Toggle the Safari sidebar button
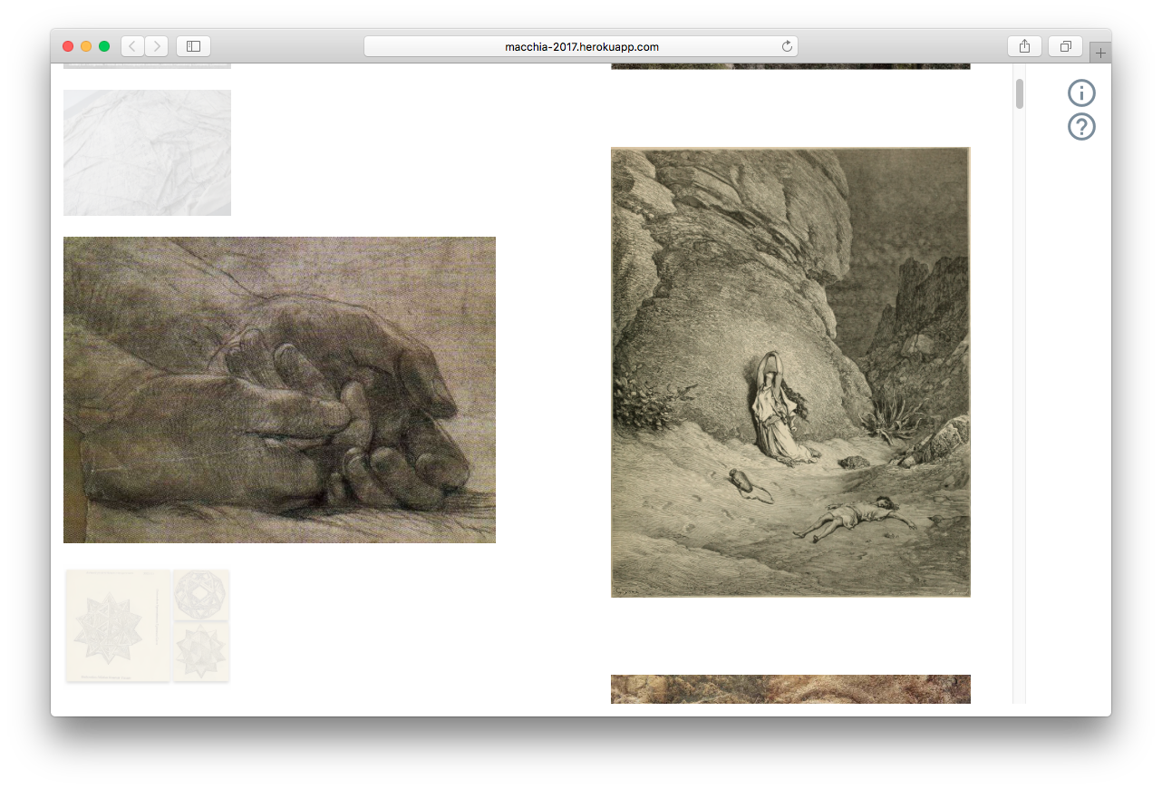The image size is (1162, 789). pos(193,46)
